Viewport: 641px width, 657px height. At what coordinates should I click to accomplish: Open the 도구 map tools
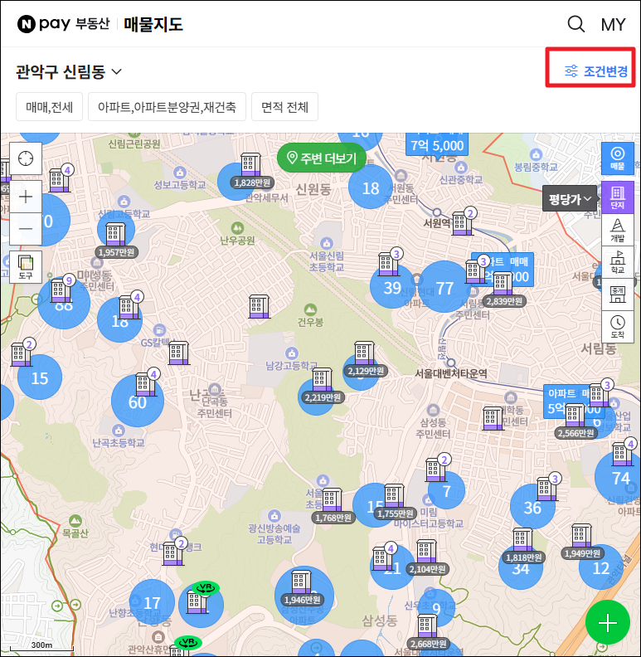pos(26,267)
